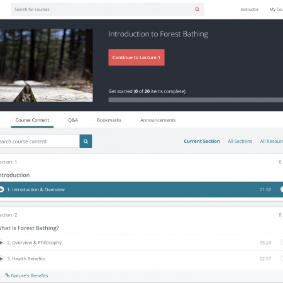Click the forest course thumbnail image

[47, 65]
